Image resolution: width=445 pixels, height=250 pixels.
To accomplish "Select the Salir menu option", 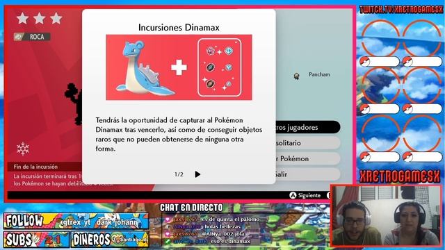I will 307,174.
